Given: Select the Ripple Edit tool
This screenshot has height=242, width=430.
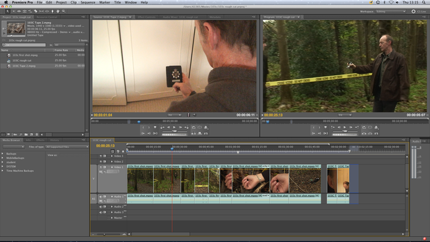Looking at the screenshot, I should [19, 11].
